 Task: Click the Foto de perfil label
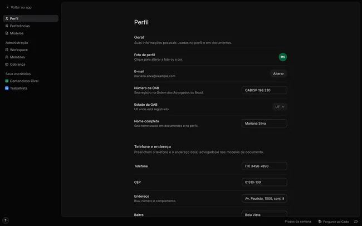(145, 55)
